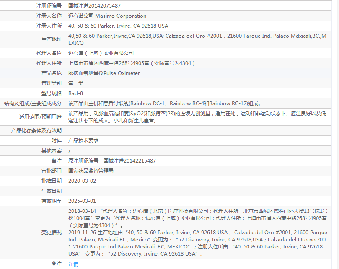
Task: Click the 结构及组成 description with Rainbow RC-1
Action: click(165, 103)
